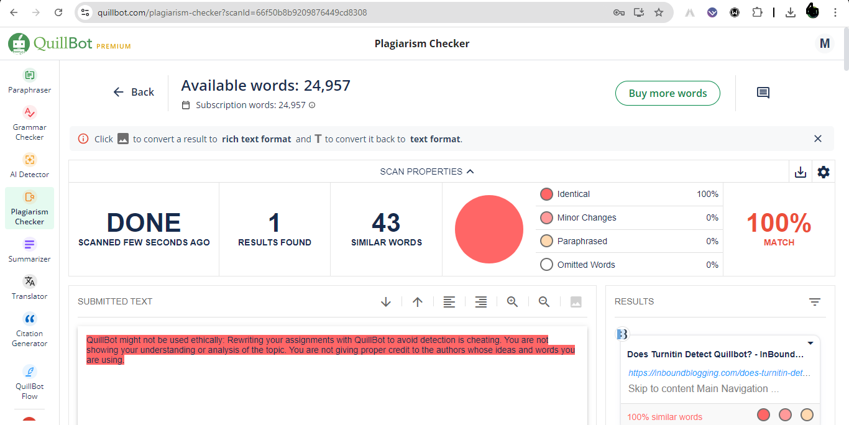Viewport: 849px width, 425px height.
Task: Click the highlighted submitted text passage
Action: (x=331, y=350)
